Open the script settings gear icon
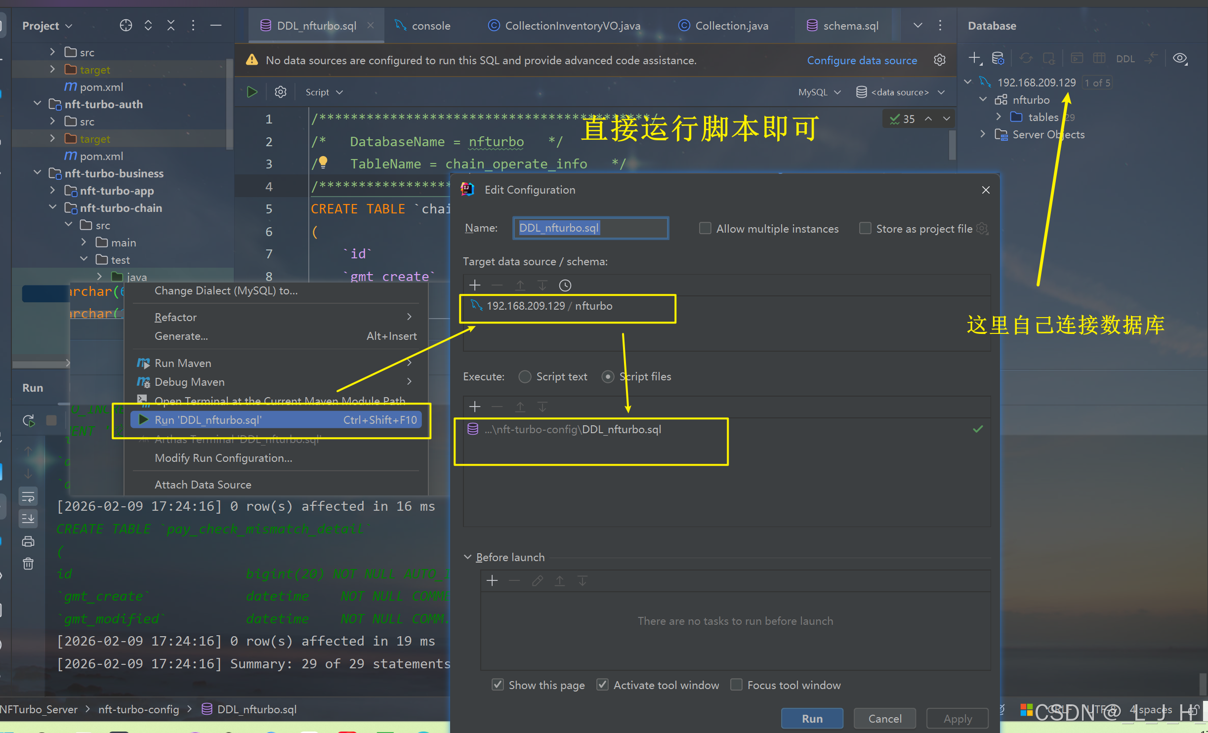The image size is (1208, 733). coord(281,92)
